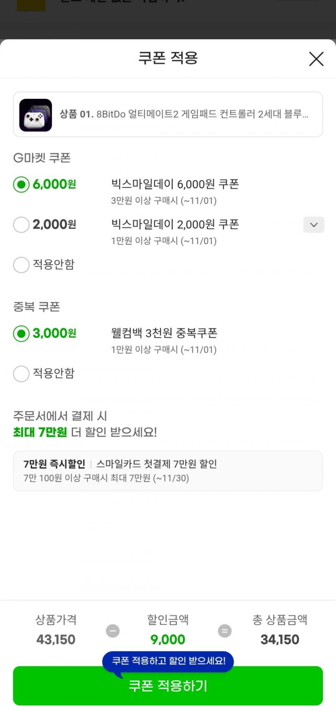Choose 적용안함 under G마켓 쿠폰
This screenshot has width=336, height=712.
tap(21, 265)
